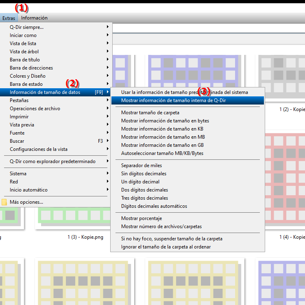This screenshot has height=305, width=305.
Task: Open the Información menu
Action: [x=34, y=18]
